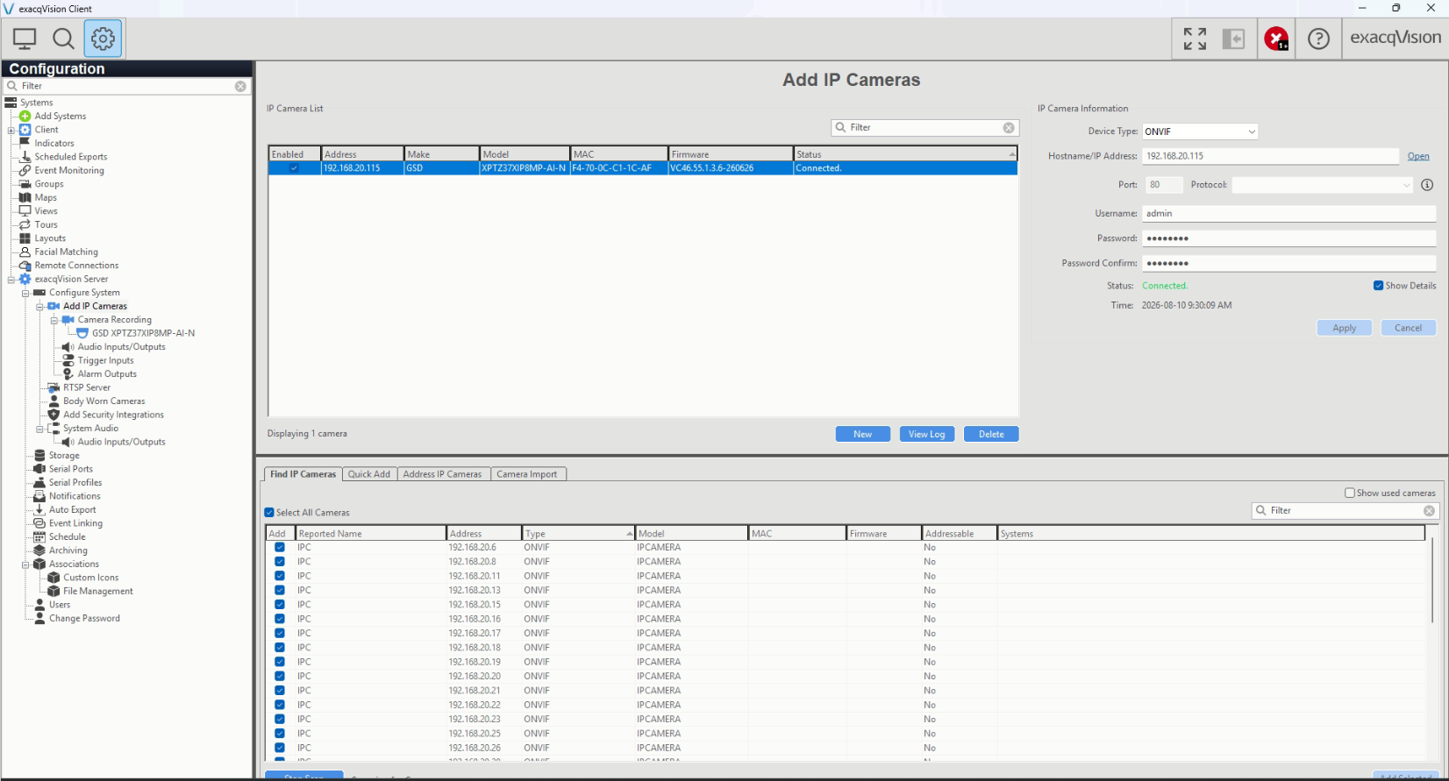Open Users tree item
This screenshot has width=1449, height=781.
tap(60, 605)
